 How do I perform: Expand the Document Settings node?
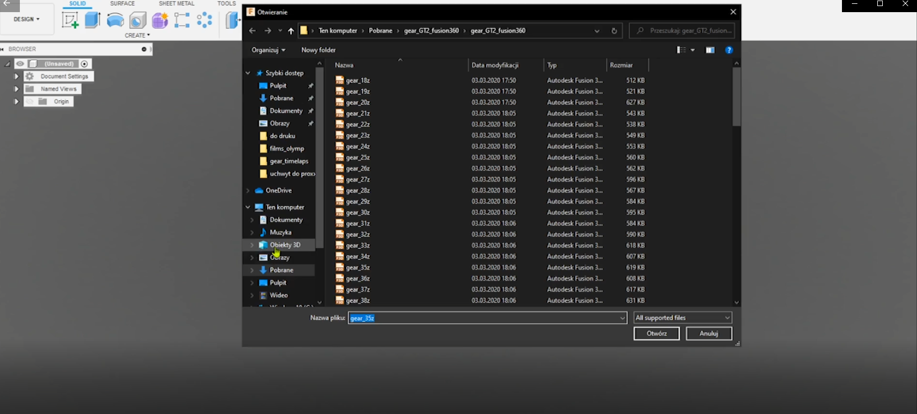tap(17, 76)
